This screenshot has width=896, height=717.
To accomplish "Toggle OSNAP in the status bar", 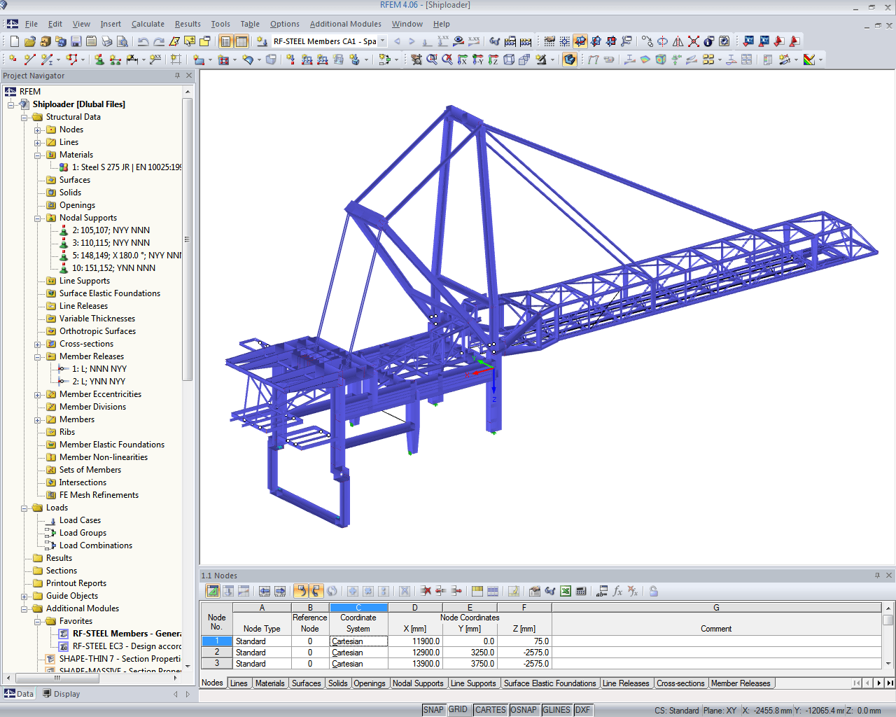I will (x=524, y=709).
